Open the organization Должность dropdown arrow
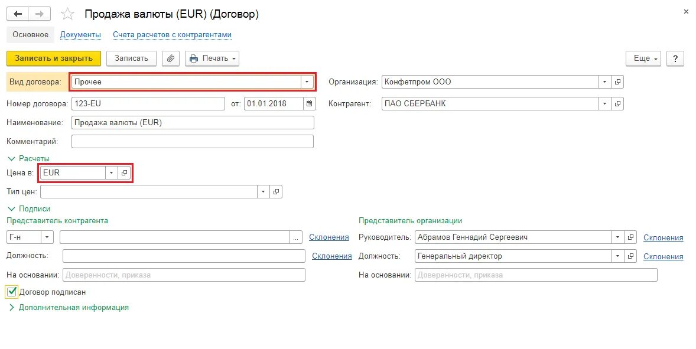696x349 pixels. (x=617, y=256)
